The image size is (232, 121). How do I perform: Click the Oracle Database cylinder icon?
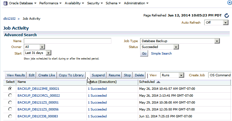[6, 3]
